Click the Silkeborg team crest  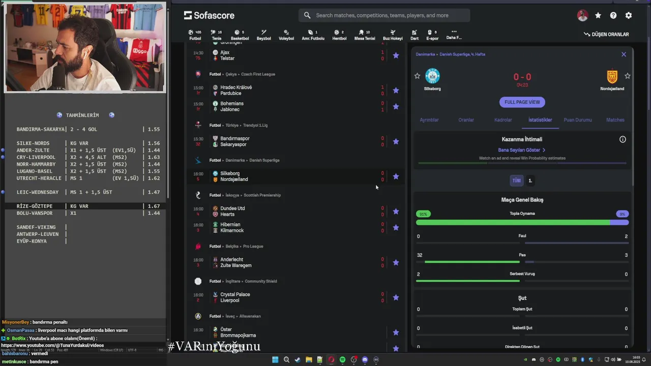coord(432,76)
